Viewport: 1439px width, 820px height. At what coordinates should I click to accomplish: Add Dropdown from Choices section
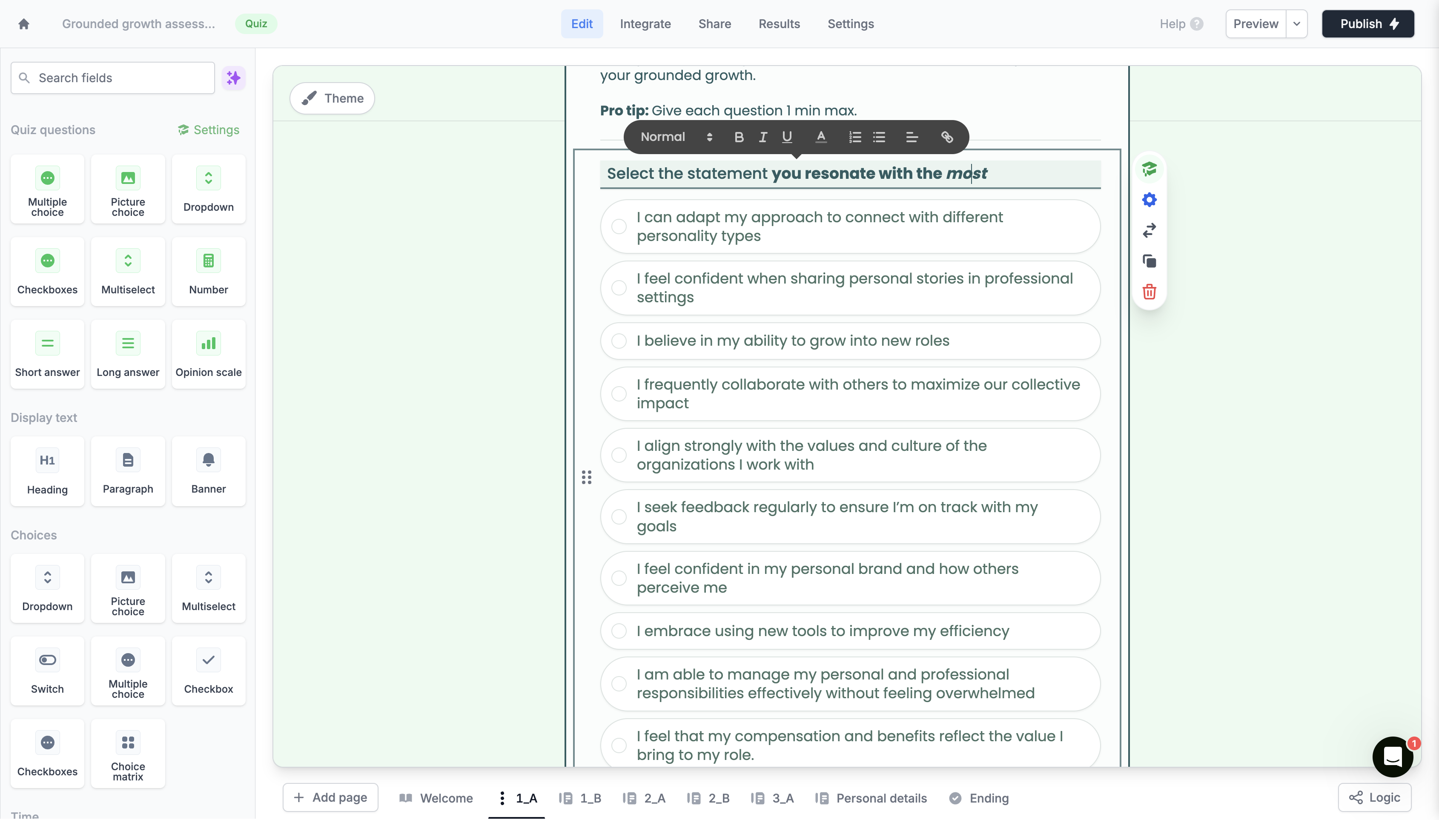coord(47,588)
